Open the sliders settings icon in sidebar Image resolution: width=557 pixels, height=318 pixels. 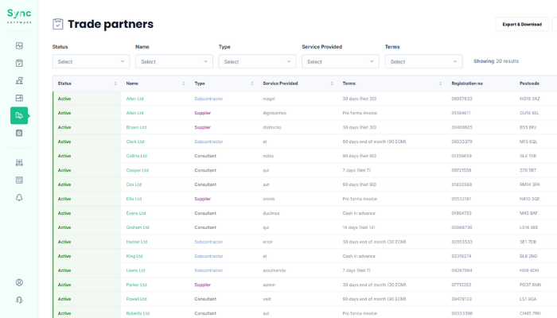coord(19,162)
